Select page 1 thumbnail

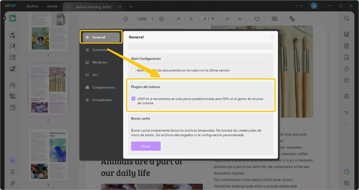pos(48,31)
